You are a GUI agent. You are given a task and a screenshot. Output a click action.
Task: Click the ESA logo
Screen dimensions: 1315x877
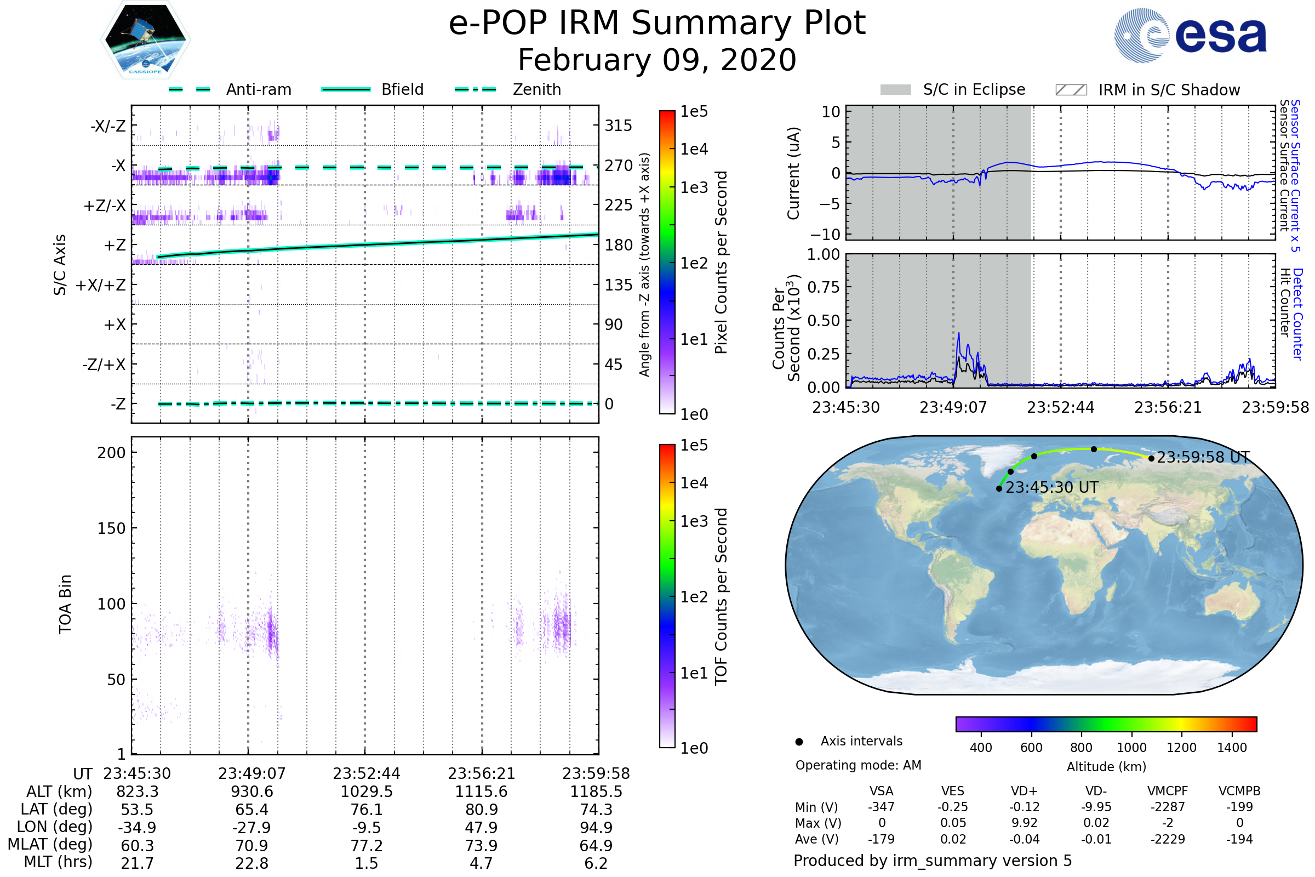pos(1190,36)
